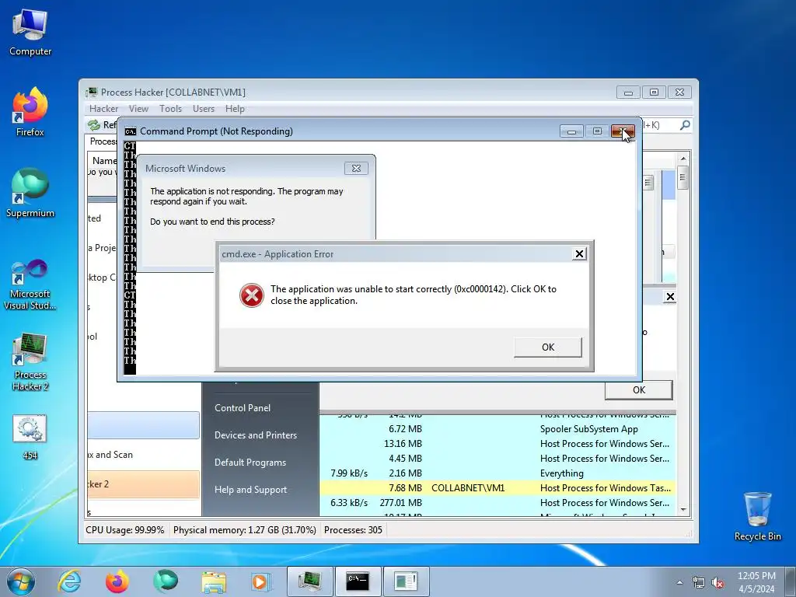Image resolution: width=796 pixels, height=597 pixels.
Task: Open the Recycle Bin desktop icon
Action: (x=757, y=516)
